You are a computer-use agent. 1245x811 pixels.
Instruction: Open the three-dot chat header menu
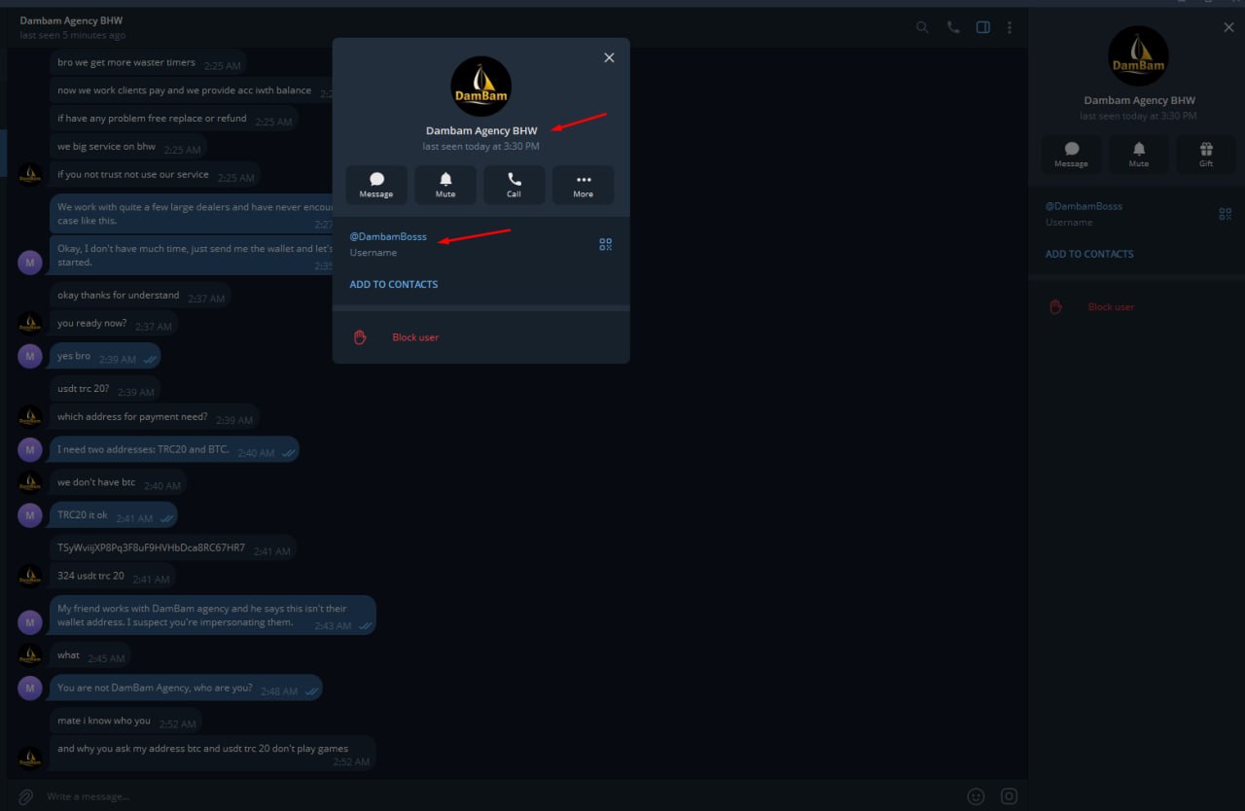click(1010, 27)
